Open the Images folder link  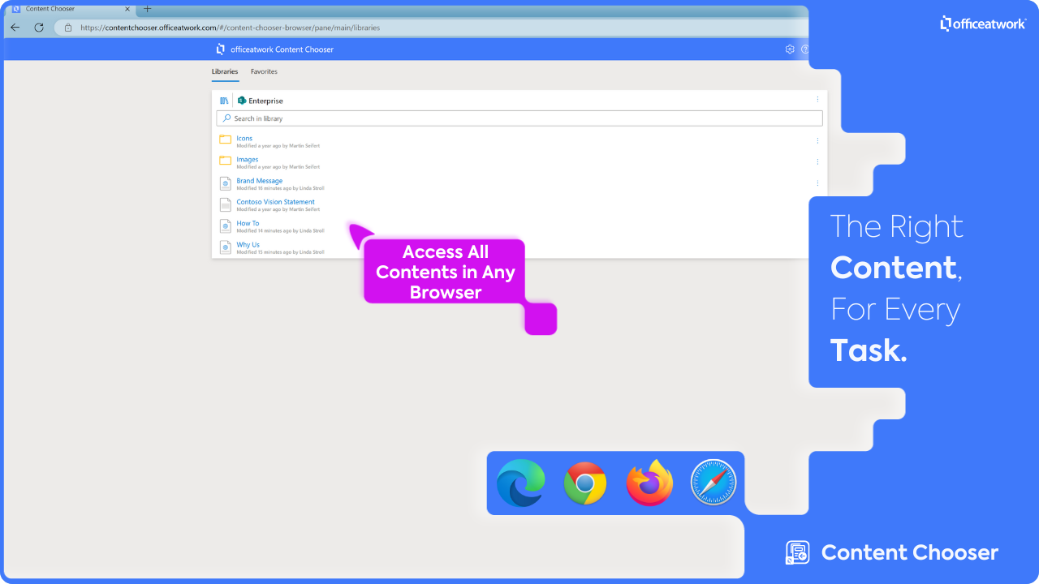point(248,160)
